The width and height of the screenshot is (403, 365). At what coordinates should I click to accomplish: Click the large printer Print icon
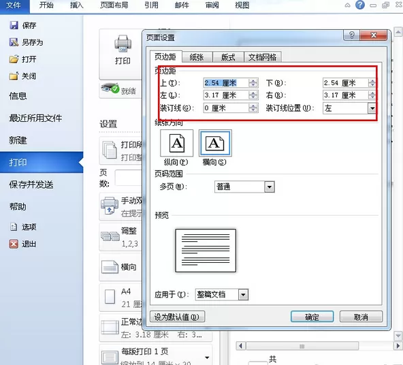pyautogui.click(x=123, y=43)
